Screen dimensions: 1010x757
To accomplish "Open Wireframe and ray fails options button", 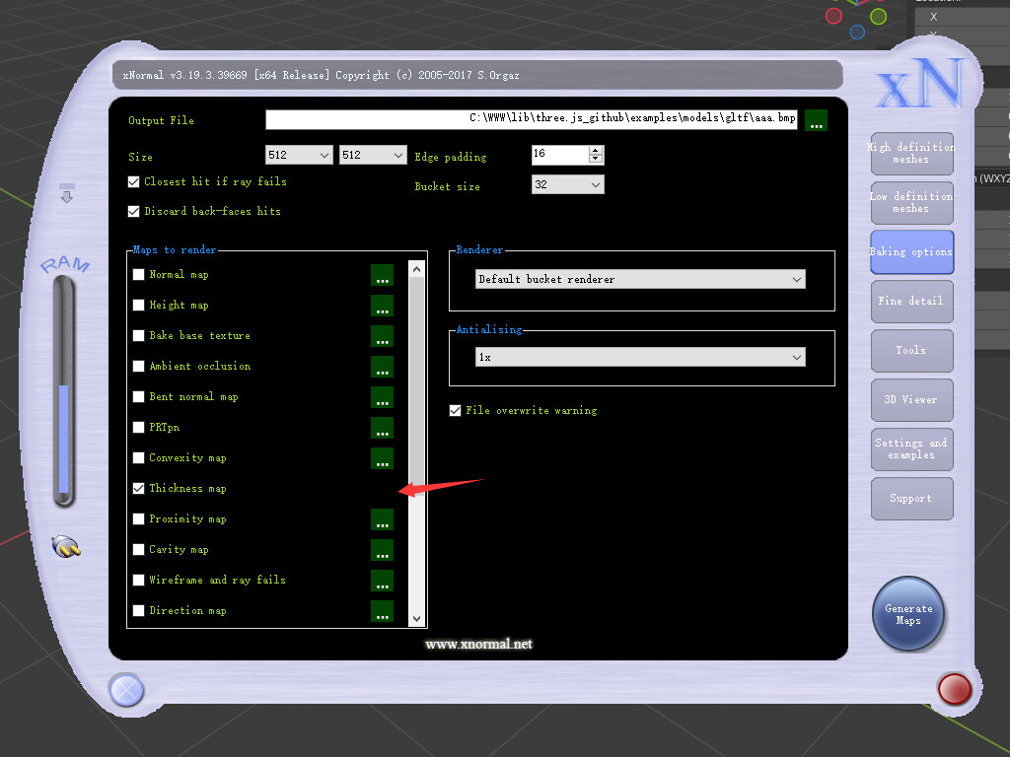I will tap(382, 581).
